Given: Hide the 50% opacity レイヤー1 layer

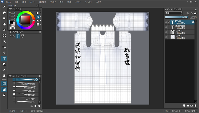Looking at the screenshot, I should [x=166, y=32].
